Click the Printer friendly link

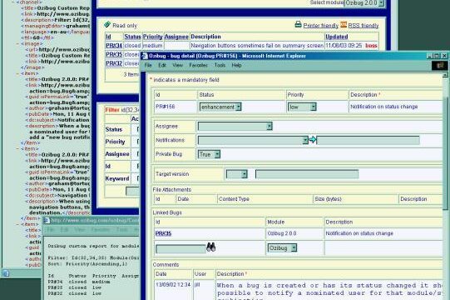(x=321, y=26)
